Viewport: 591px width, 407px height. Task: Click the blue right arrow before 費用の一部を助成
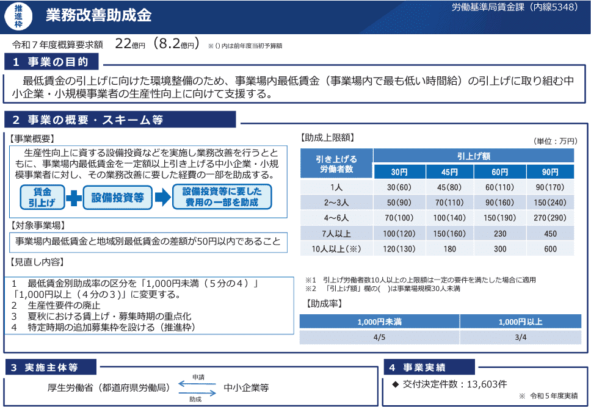click(x=161, y=197)
